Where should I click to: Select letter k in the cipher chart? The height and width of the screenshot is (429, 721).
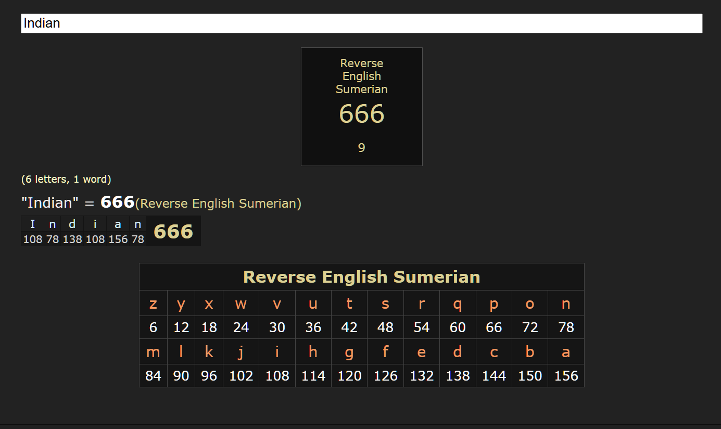point(209,352)
